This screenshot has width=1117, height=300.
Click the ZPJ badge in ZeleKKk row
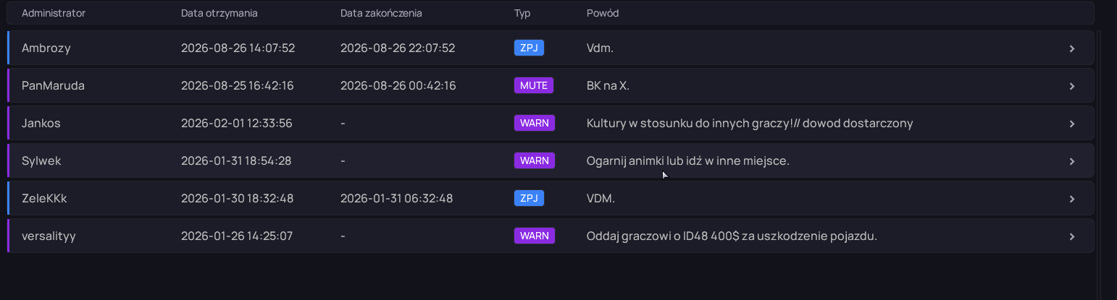pos(529,198)
